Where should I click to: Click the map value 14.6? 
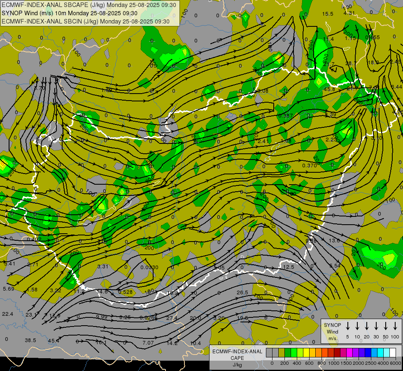pos(102,291)
